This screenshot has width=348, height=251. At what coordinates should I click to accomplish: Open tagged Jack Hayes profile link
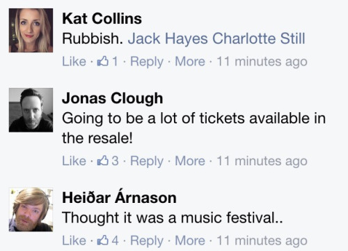(x=168, y=39)
